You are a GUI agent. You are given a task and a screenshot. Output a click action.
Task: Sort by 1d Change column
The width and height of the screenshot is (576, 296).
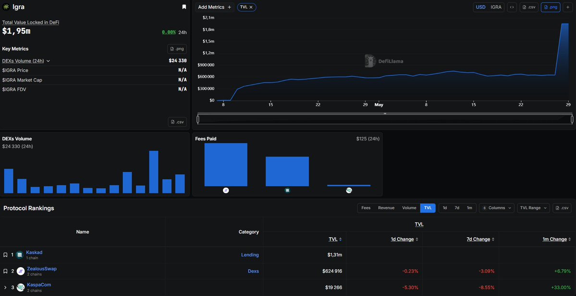404,239
